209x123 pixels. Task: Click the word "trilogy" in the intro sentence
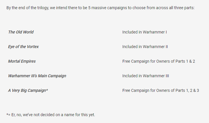[42, 8]
